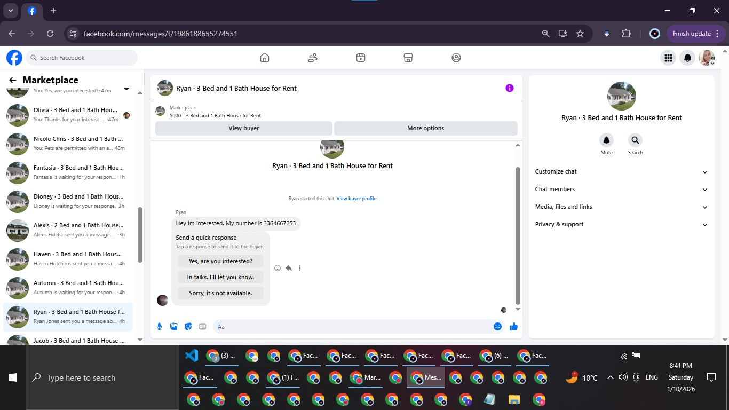Mute the conversation with bell icon

(606, 140)
